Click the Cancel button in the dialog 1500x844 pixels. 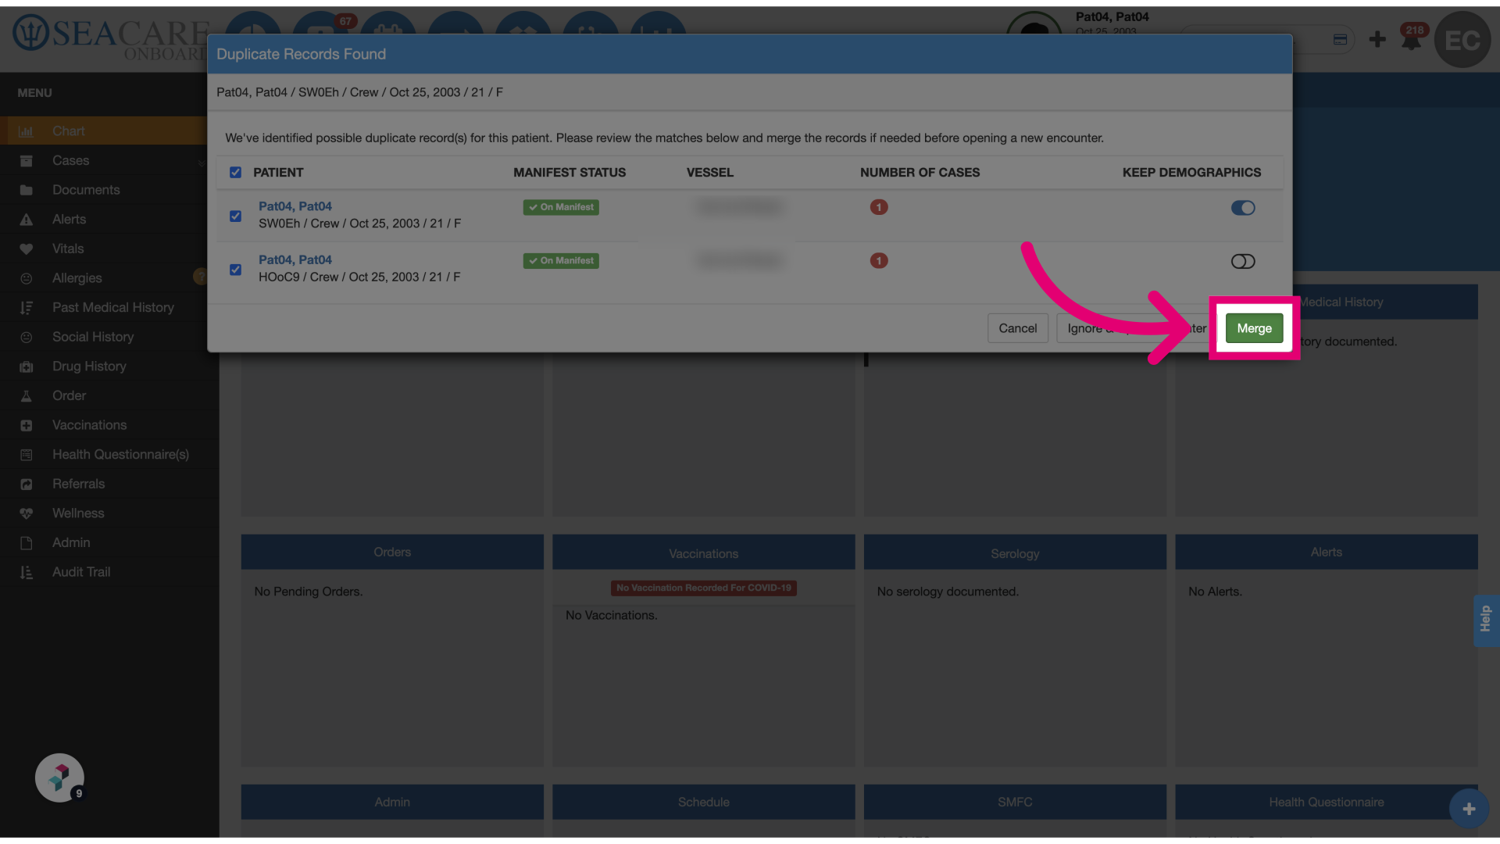coord(1017,328)
